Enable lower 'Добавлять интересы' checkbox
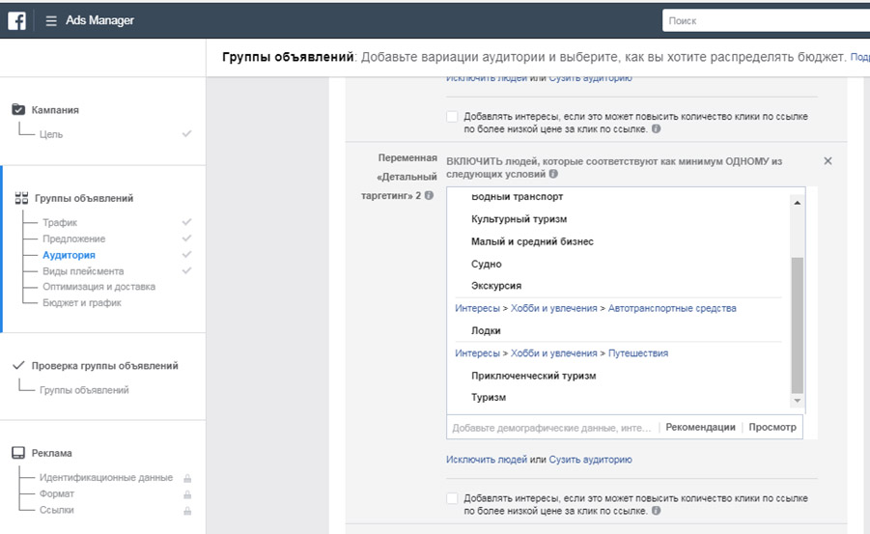The width and height of the screenshot is (870, 534). click(x=452, y=498)
